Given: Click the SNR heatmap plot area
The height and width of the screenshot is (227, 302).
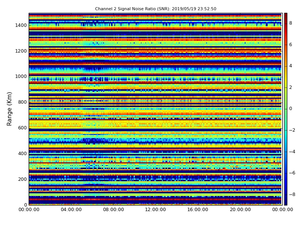Looking at the screenshot, I should 156,109.
